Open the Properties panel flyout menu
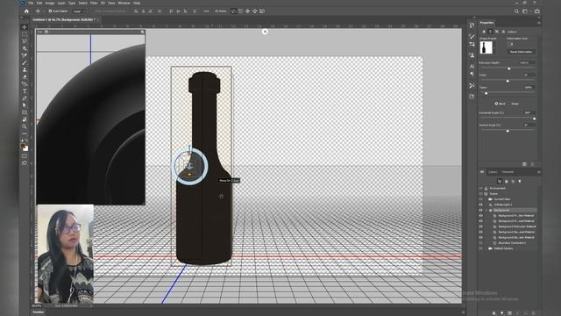Screen dimensions: 561x316 (x=538, y=23)
